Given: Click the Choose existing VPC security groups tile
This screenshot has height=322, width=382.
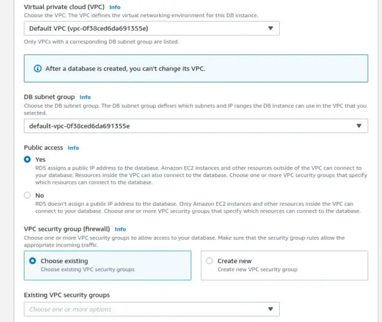Looking at the screenshot, I should pos(108,266).
